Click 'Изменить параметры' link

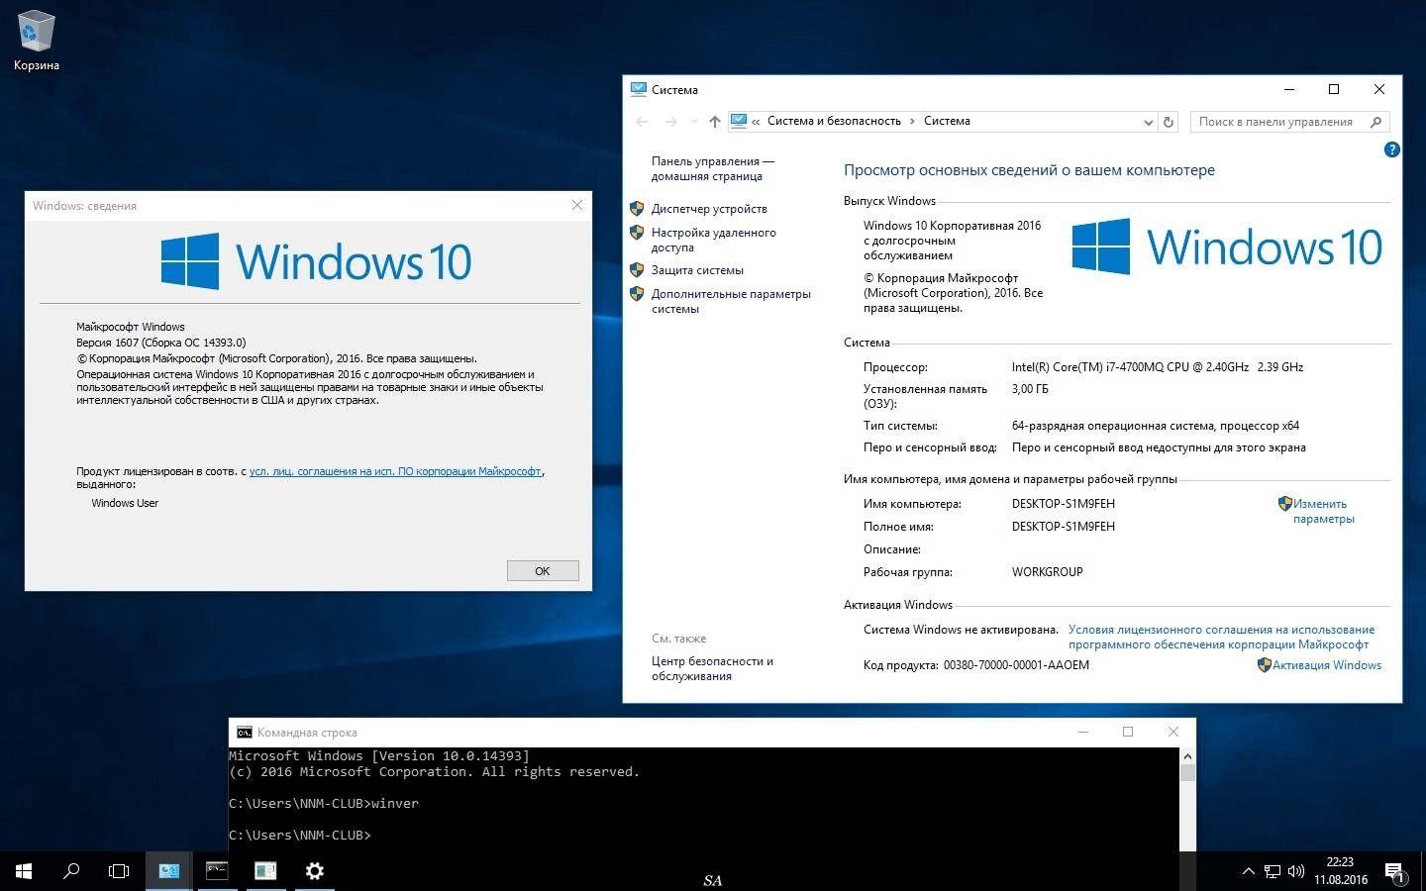[1323, 511]
